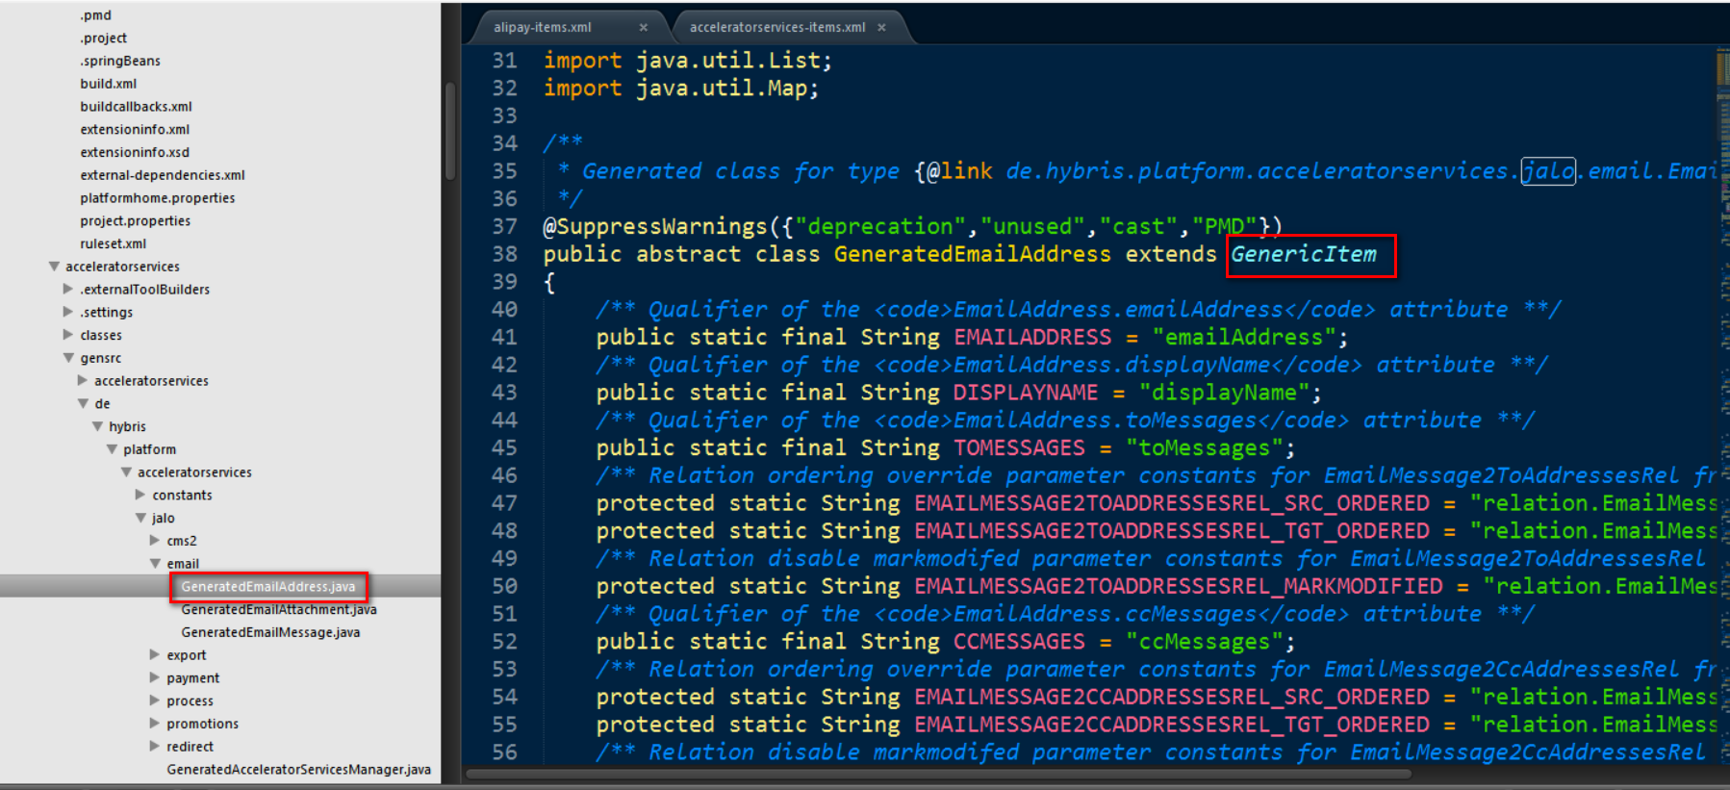
Task: Collapse the top-level acceleratorservices folder
Action: 54,267
